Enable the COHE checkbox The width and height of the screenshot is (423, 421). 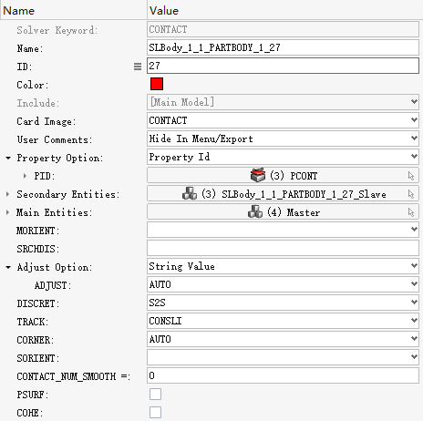click(155, 413)
